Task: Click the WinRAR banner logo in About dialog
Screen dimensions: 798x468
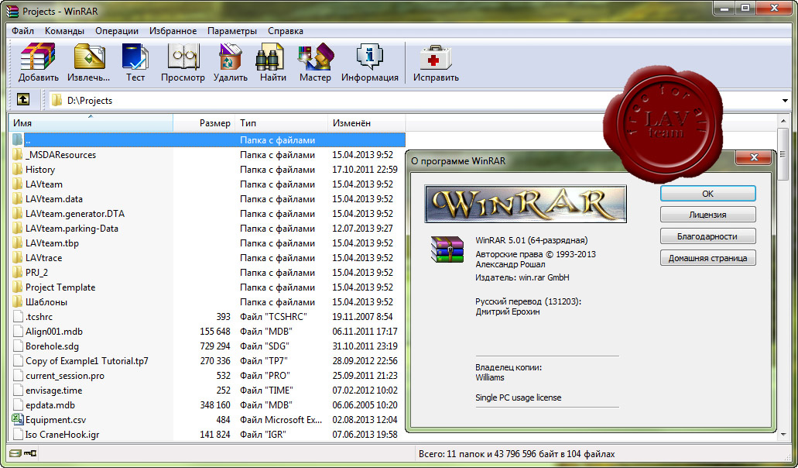Action: pyautogui.click(x=526, y=204)
